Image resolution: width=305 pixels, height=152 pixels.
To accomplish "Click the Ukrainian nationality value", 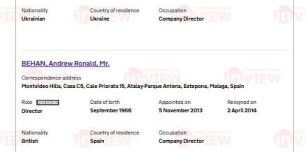I will pyautogui.click(x=33, y=19).
